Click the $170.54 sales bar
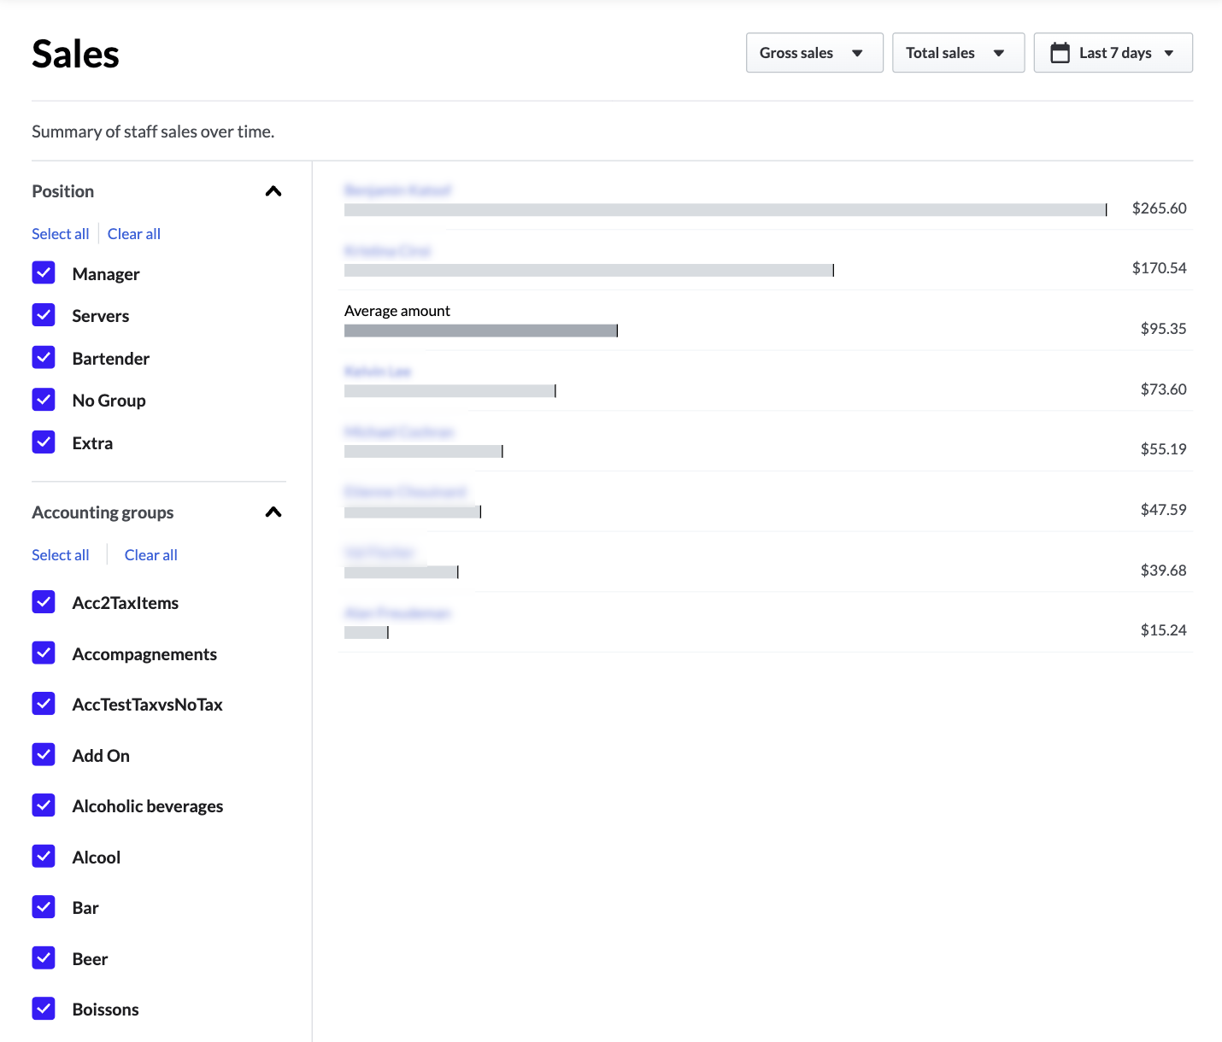Viewport: 1222px width, 1042px height. [x=589, y=270]
